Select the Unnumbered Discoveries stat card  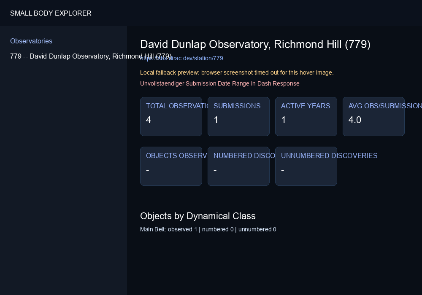[x=306, y=166]
